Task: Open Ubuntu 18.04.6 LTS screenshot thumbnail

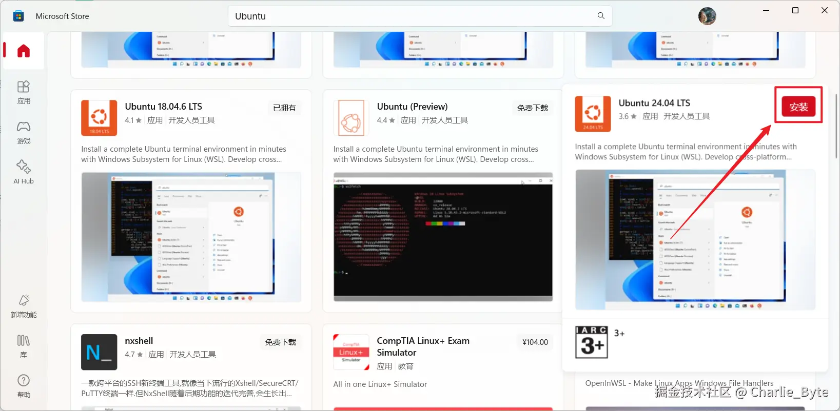Action: tap(191, 237)
